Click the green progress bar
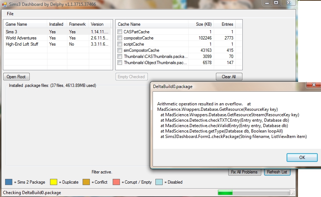 coord(254,193)
